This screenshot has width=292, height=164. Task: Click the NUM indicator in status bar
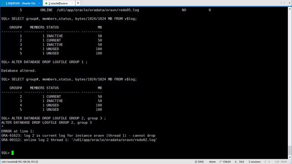point(284,162)
